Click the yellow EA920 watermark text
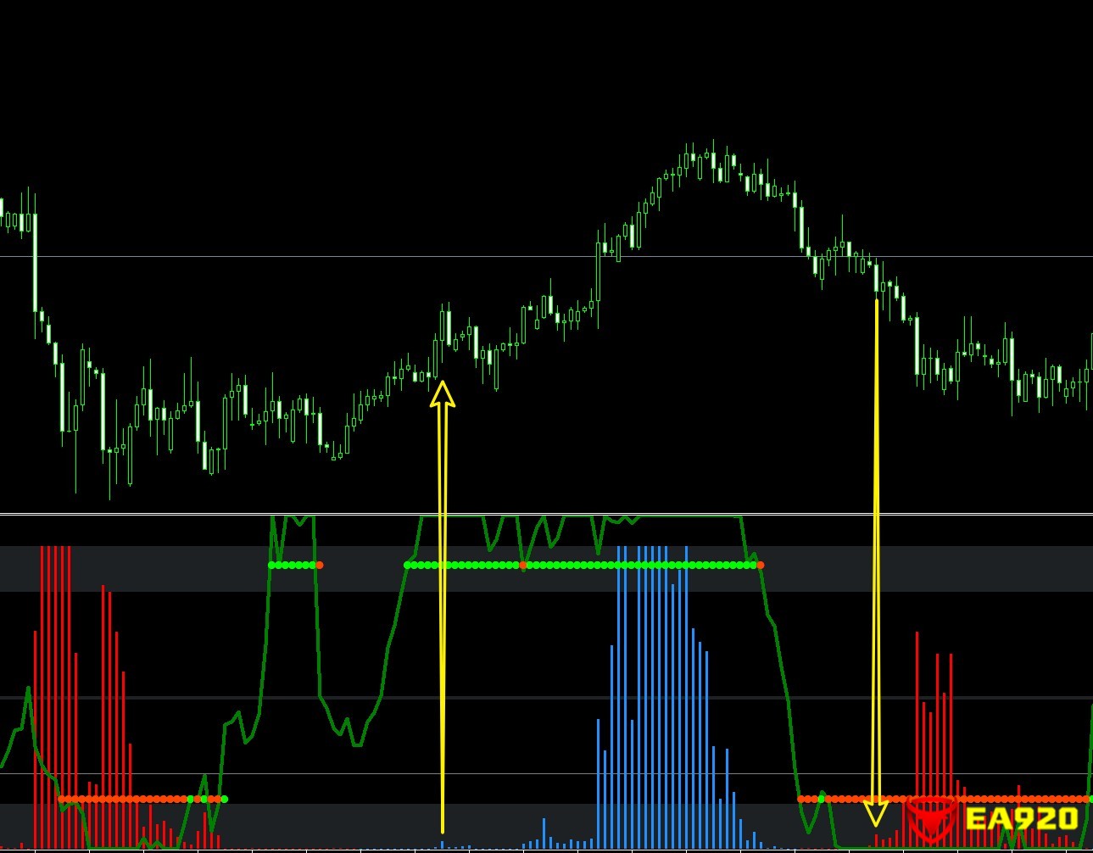 (x=1022, y=819)
